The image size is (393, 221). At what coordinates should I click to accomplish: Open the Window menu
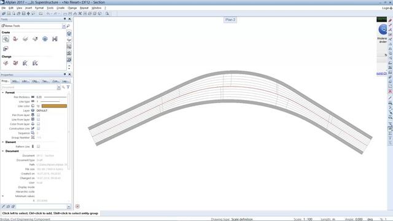point(96,8)
